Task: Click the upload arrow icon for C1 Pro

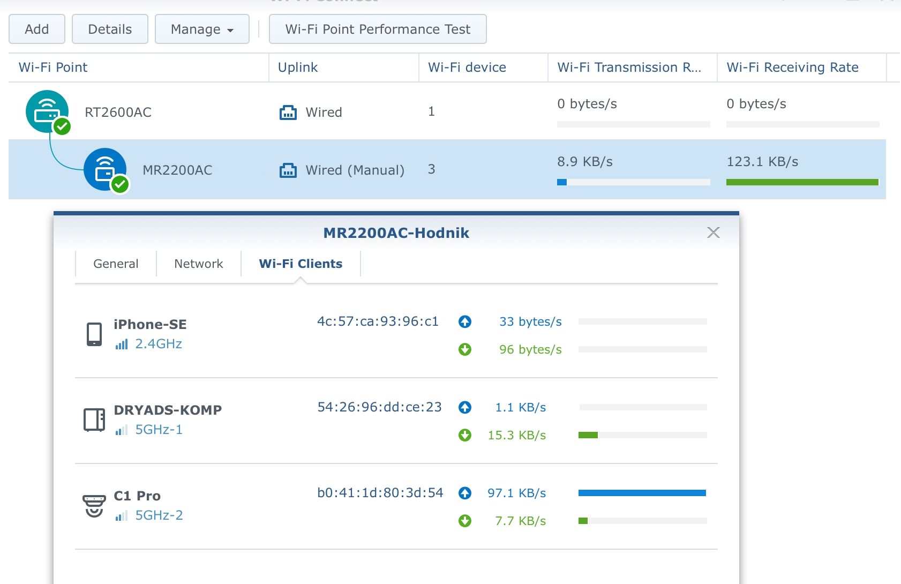Action: pyautogui.click(x=465, y=493)
